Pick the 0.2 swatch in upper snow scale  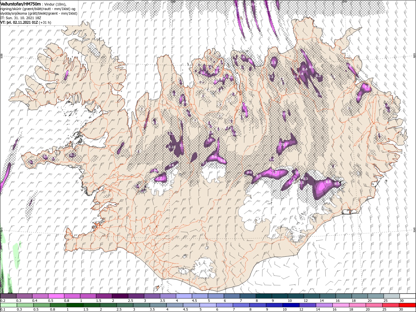click(x=8, y=296)
